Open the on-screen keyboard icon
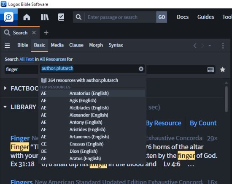Screen dimensions: 232x184 pos(210,69)
